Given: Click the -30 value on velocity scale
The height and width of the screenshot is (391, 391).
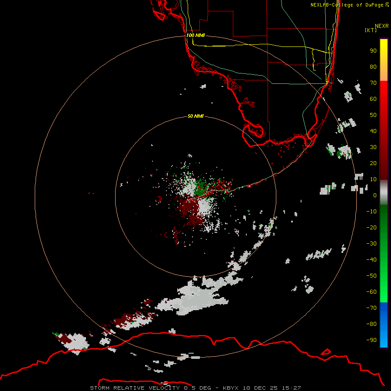Looking at the screenshot, I should (371, 244).
